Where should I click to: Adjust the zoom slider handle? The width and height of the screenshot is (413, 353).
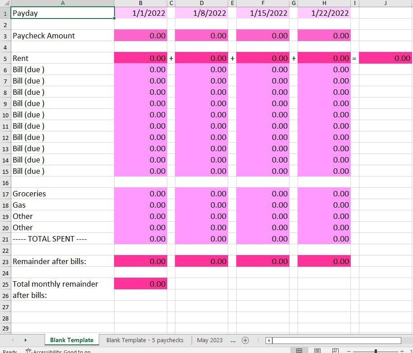click(375, 350)
